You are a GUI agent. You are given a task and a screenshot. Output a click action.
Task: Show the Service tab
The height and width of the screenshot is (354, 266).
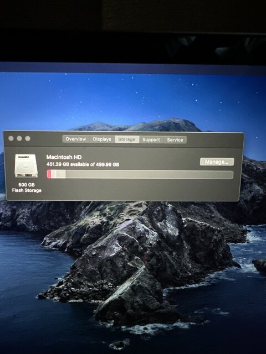(175, 140)
